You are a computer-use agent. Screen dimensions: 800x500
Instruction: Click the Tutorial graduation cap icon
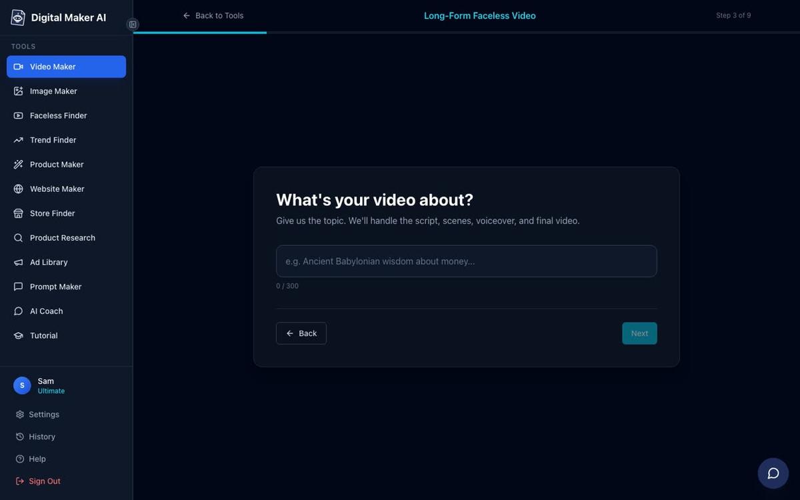coord(18,335)
